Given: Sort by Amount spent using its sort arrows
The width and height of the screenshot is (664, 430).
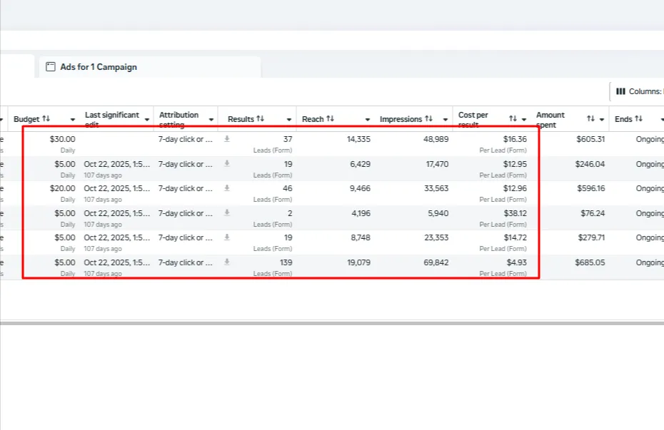Looking at the screenshot, I should pos(590,119).
